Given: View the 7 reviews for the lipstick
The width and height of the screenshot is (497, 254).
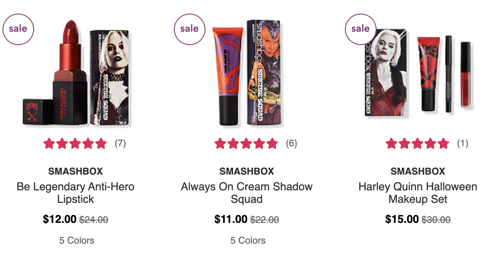Looking at the screenshot, I should (x=120, y=143).
